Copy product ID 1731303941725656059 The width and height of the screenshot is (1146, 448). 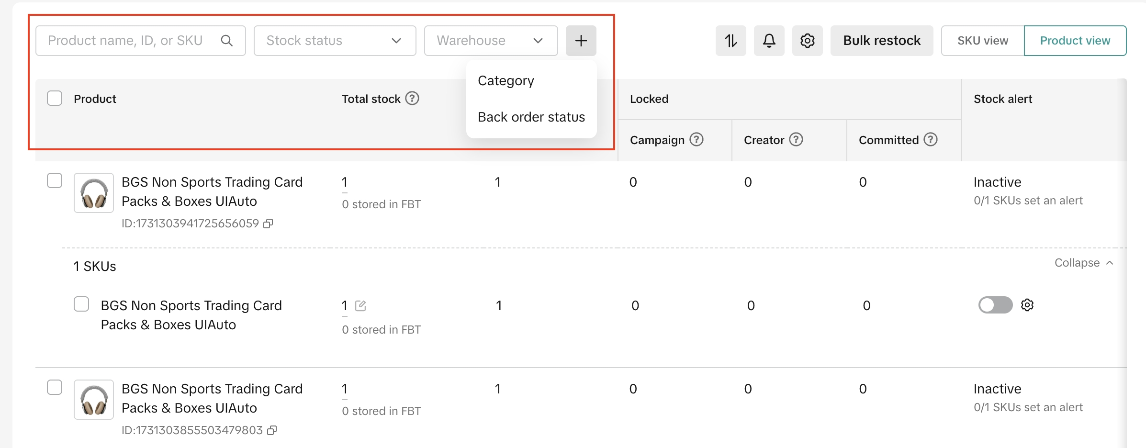pos(269,224)
